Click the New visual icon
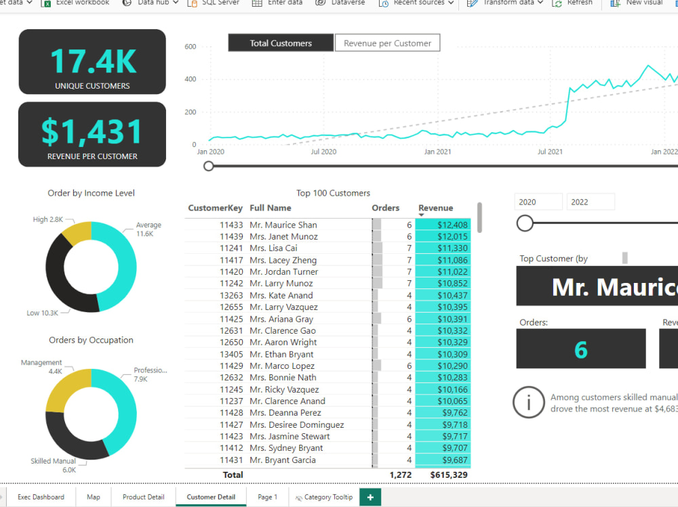 (x=616, y=3)
